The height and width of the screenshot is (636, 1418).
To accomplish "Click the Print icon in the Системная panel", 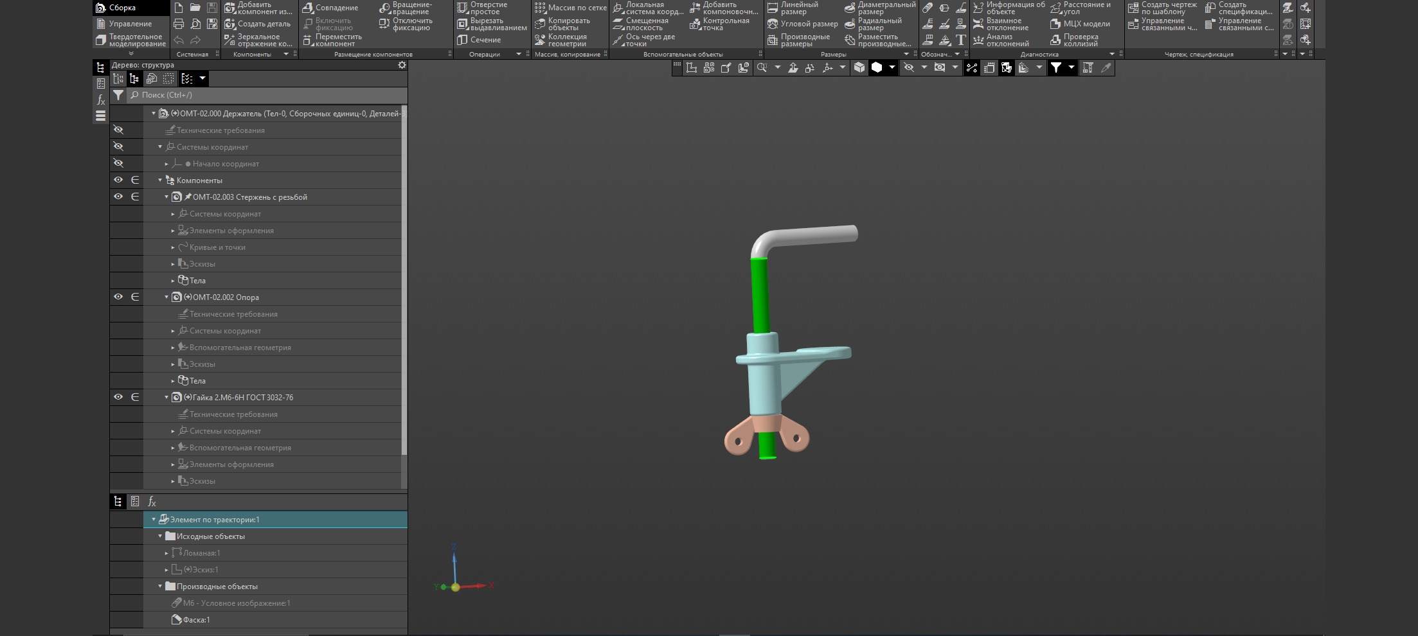I will tap(179, 24).
